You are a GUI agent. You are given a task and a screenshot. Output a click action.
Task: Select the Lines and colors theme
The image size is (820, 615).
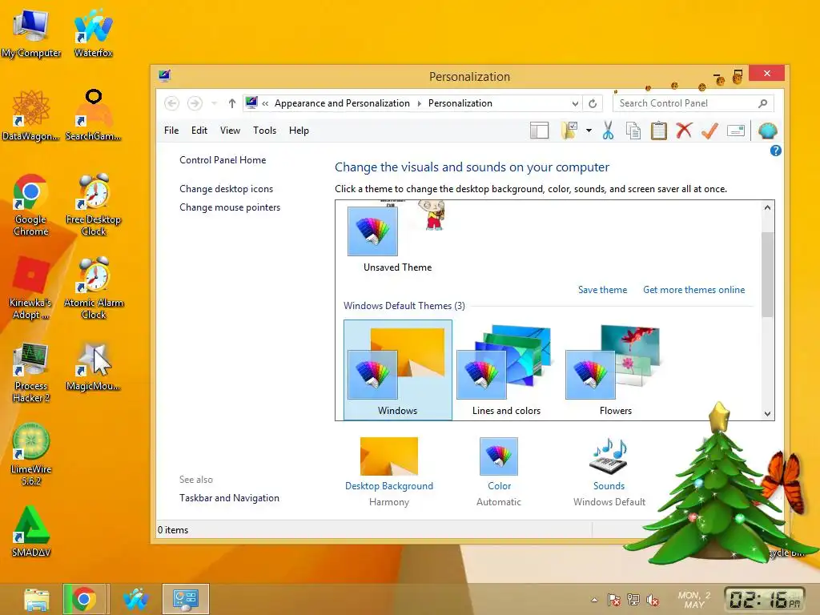[x=506, y=370]
